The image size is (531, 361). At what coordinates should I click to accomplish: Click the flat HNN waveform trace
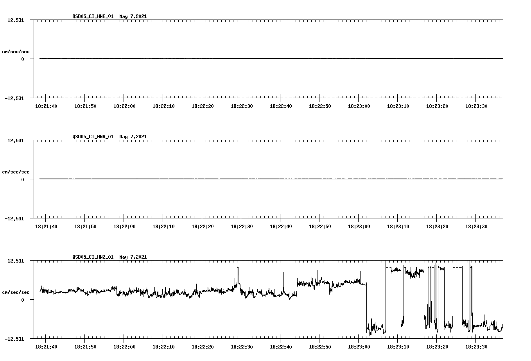(x=235, y=179)
